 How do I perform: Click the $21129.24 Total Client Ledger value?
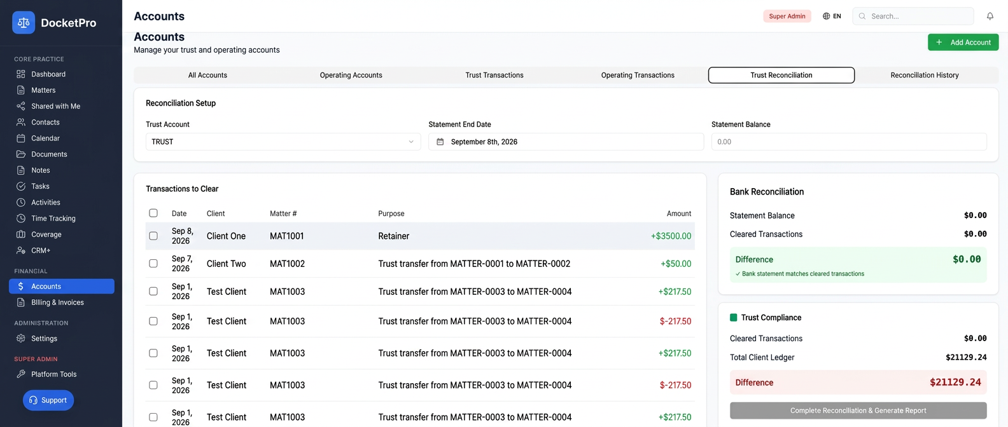coord(966,357)
